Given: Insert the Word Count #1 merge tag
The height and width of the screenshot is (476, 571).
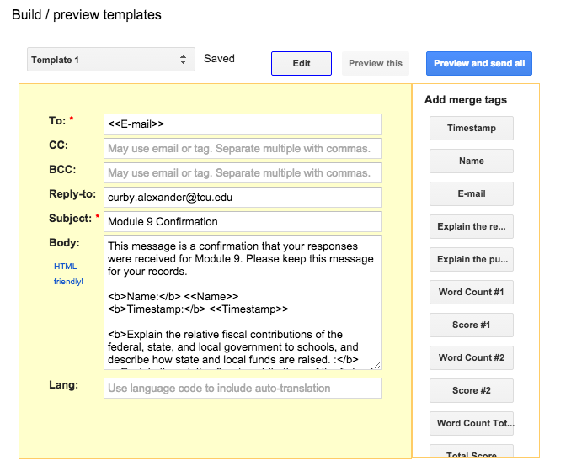Looking at the screenshot, I should [x=472, y=292].
